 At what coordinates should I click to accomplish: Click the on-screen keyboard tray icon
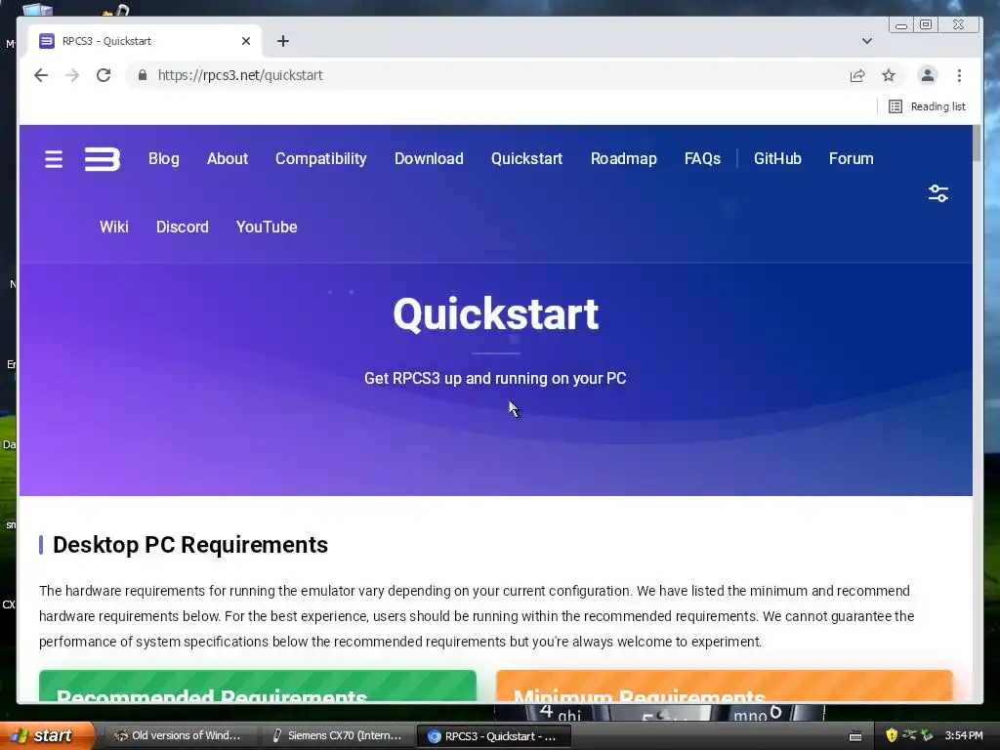point(855,736)
